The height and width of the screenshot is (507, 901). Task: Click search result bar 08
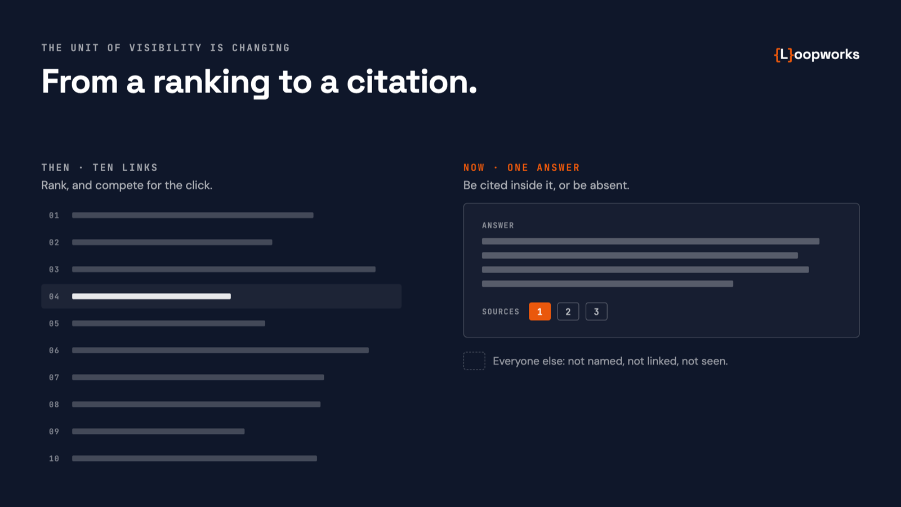click(x=196, y=404)
